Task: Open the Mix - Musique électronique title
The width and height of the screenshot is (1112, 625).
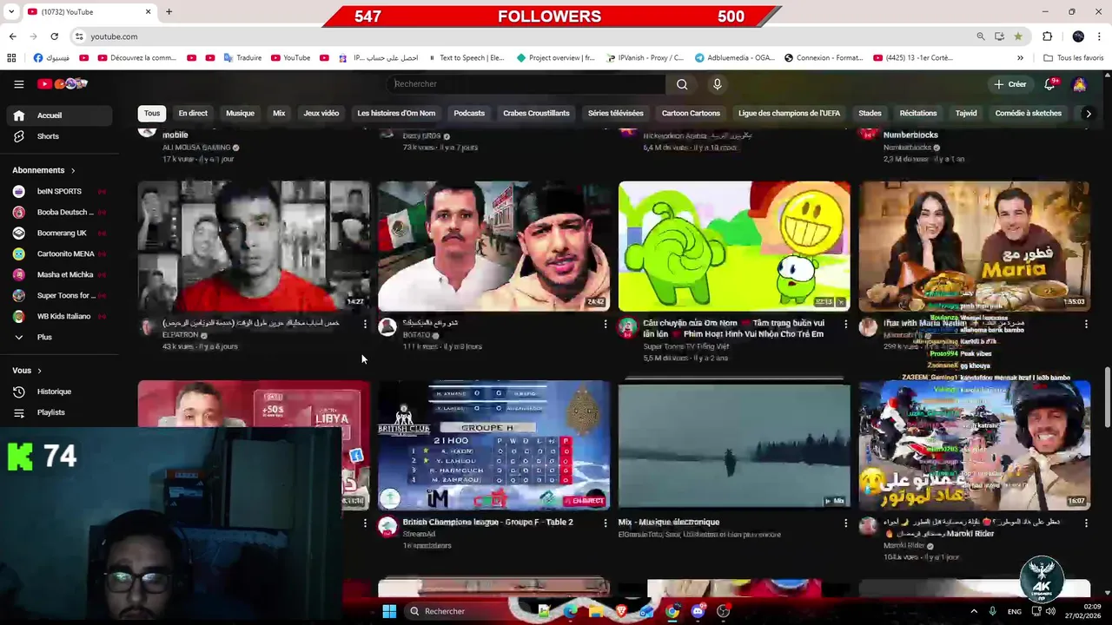Action: 669,523
